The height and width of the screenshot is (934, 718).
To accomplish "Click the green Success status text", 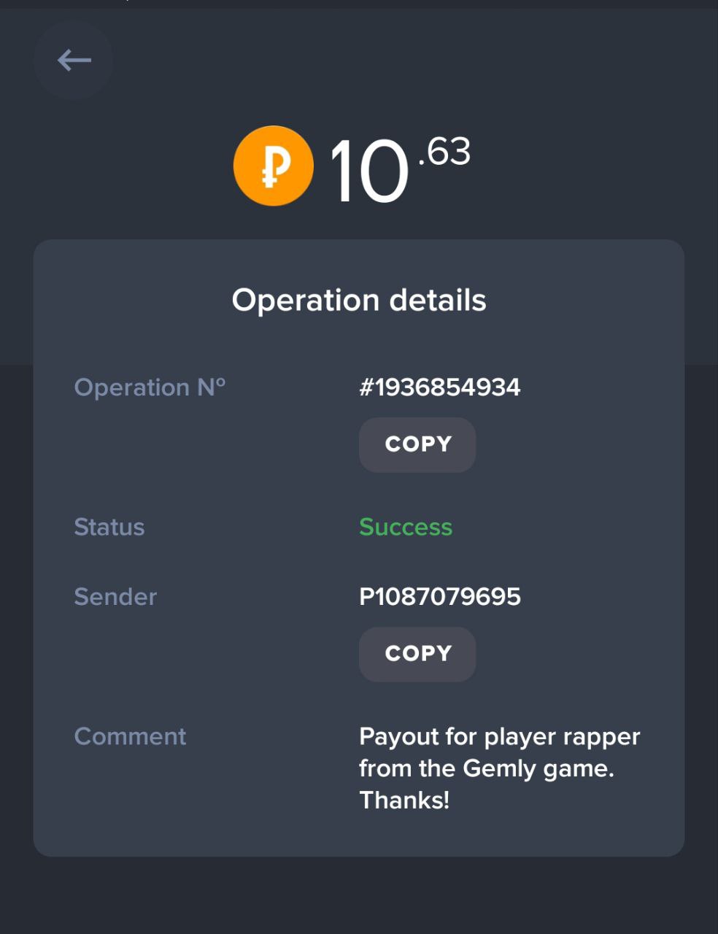I will pyautogui.click(x=406, y=527).
